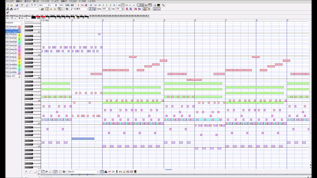The image size is (317, 178).
Task: Undo the last edit
Action: coord(32,5)
